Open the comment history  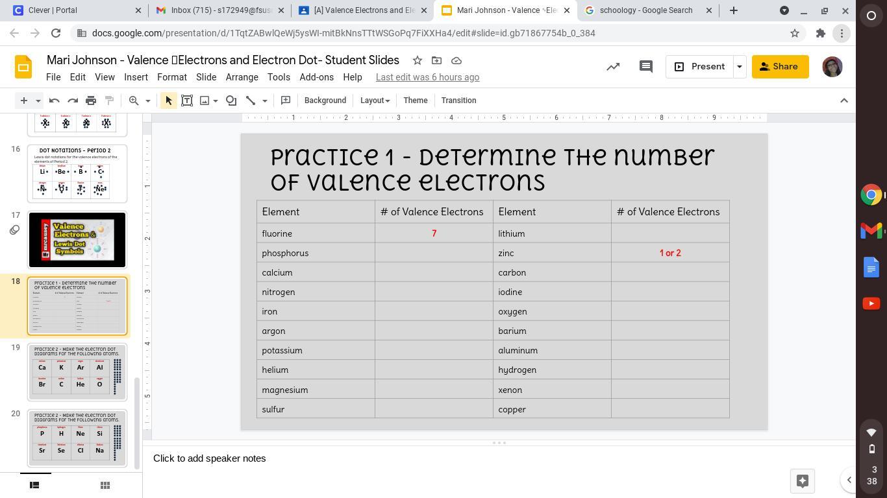click(645, 67)
